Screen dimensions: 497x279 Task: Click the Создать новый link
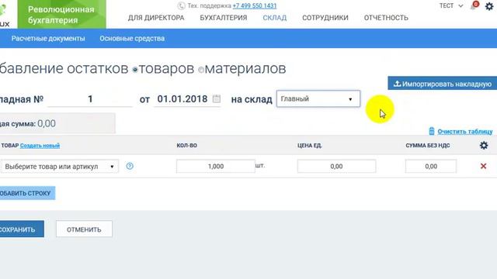[x=40, y=146]
